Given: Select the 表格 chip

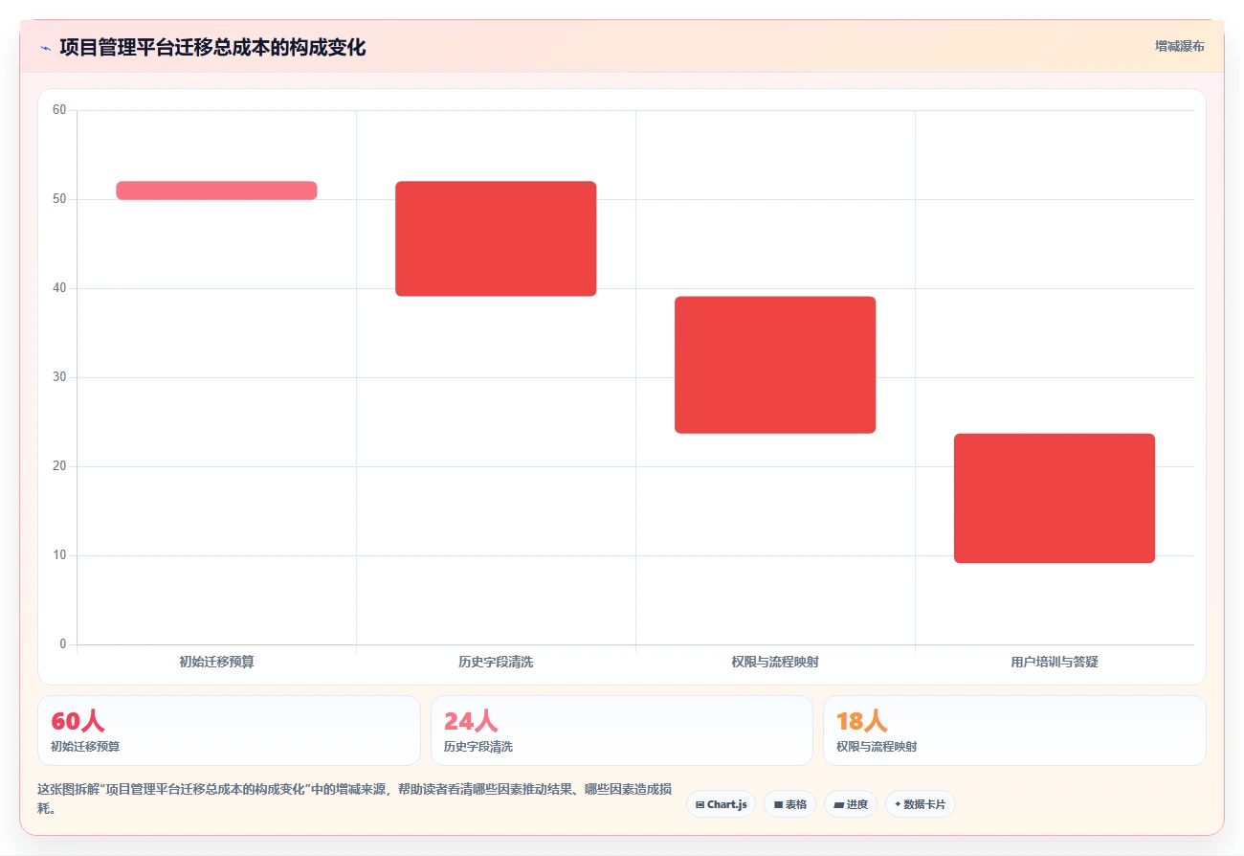Looking at the screenshot, I should pyautogui.click(x=789, y=804).
